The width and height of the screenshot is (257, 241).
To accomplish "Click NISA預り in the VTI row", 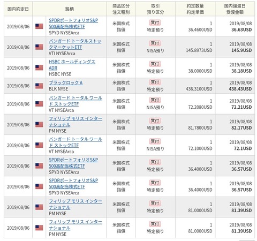I will tap(155, 51).
